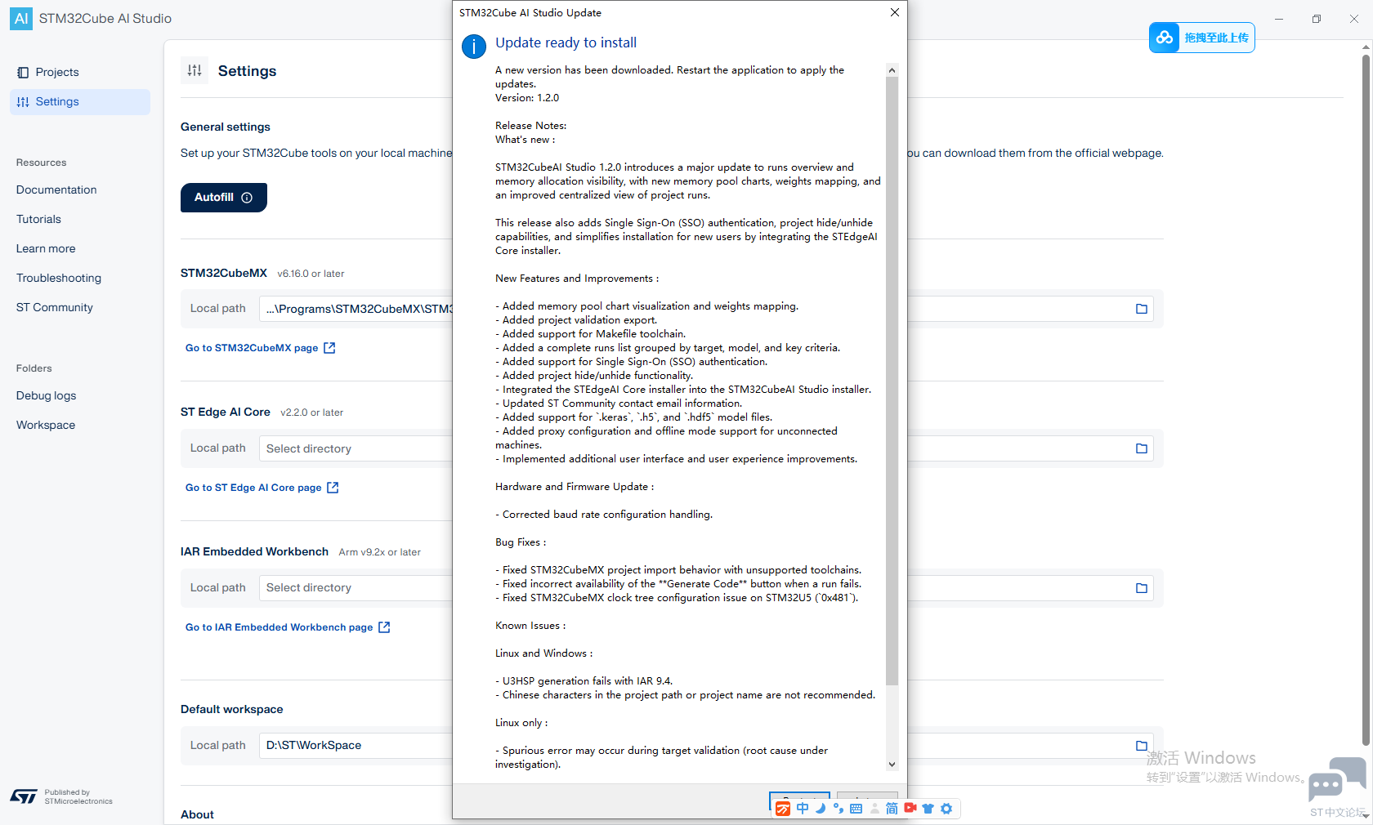Click the "Release Notes:" label

[x=530, y=126]
